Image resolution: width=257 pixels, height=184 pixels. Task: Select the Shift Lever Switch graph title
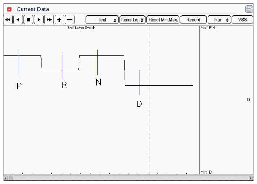point(82,28)
